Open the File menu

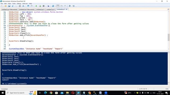click(x=2, y=3)
